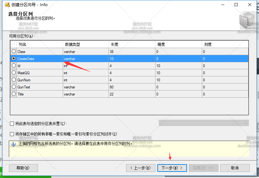Click the Title column name cell
This screenshot has width=259, height=178.
pos(40,94)
